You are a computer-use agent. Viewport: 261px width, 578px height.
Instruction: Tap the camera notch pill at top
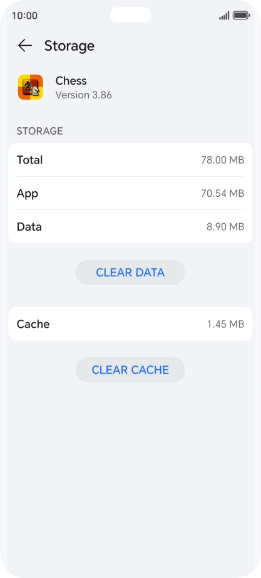pyautogui.click(x=130, y=15)
